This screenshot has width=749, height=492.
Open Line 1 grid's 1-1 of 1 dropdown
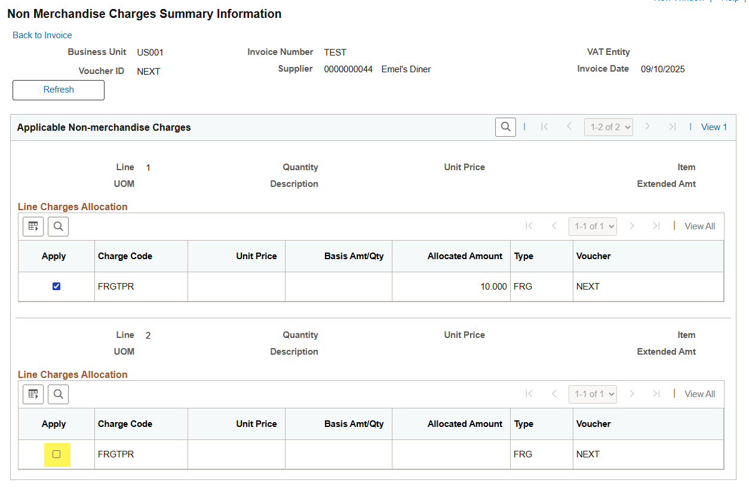593,226
